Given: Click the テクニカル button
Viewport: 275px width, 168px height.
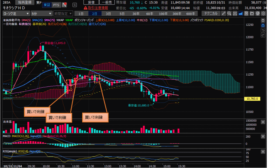Looking at the screenshot, I should point(211,13).
